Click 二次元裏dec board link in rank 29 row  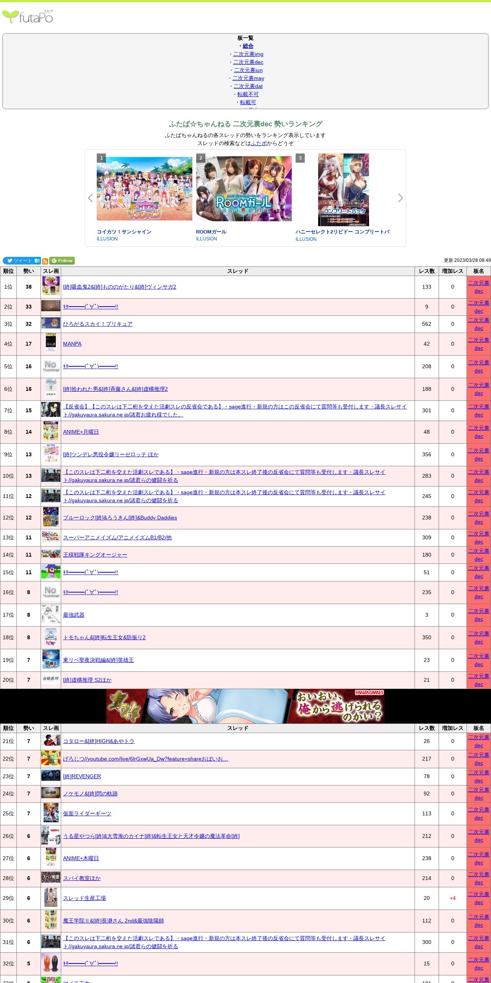tap(479, 898)
